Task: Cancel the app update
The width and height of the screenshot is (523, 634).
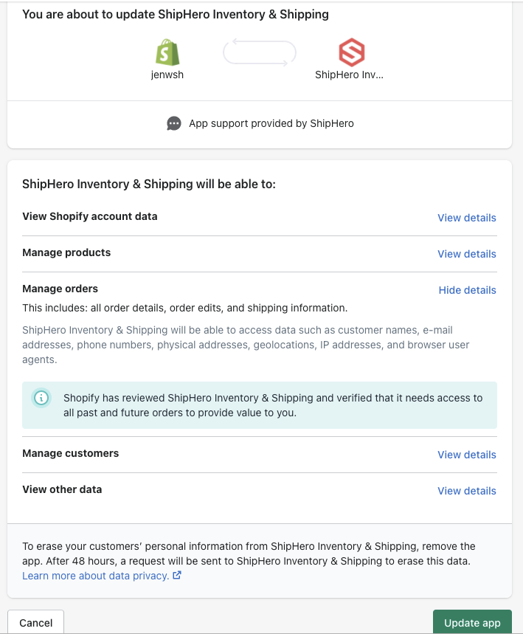Action: coord(36,622)
